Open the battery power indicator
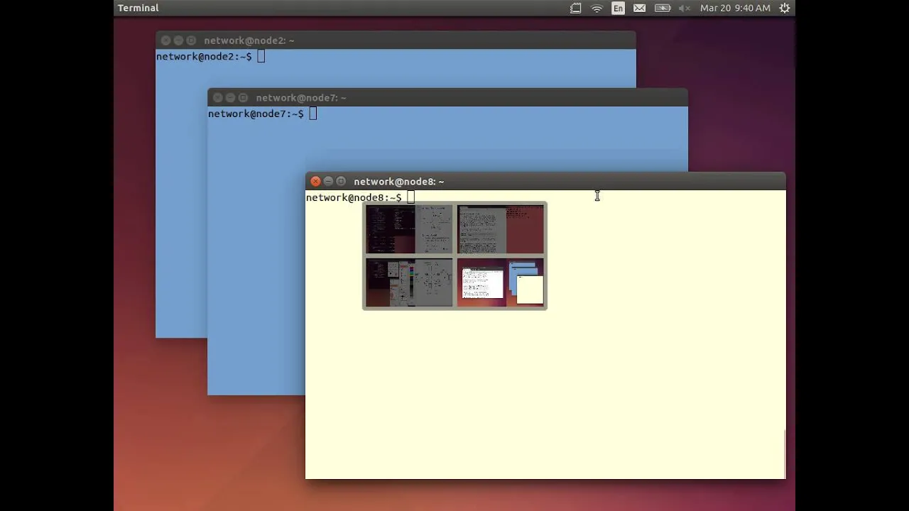This screenshot has width=909, height=511. (663, 8)
